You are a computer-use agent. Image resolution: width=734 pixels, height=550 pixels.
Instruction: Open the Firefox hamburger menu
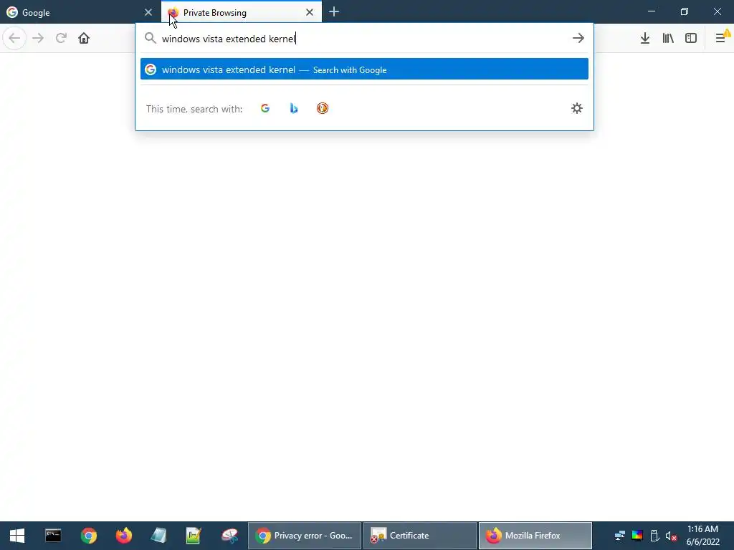coord(721,38)
